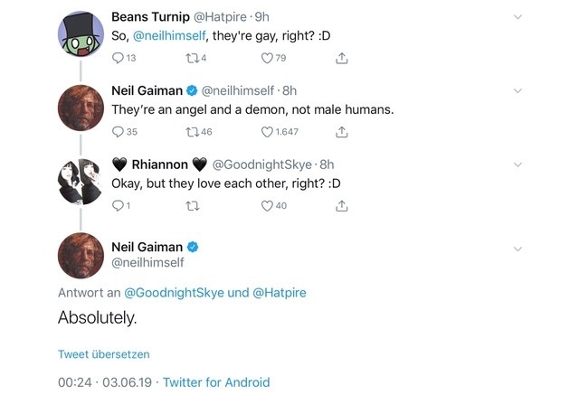
Task: Retweet Rhiannon's tweet
Action: (191, 206)
